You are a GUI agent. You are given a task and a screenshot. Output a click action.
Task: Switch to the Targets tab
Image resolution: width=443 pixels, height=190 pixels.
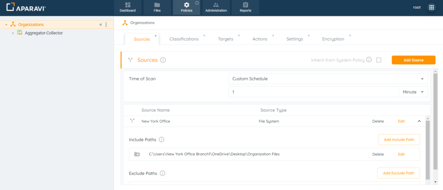(225, 39)
